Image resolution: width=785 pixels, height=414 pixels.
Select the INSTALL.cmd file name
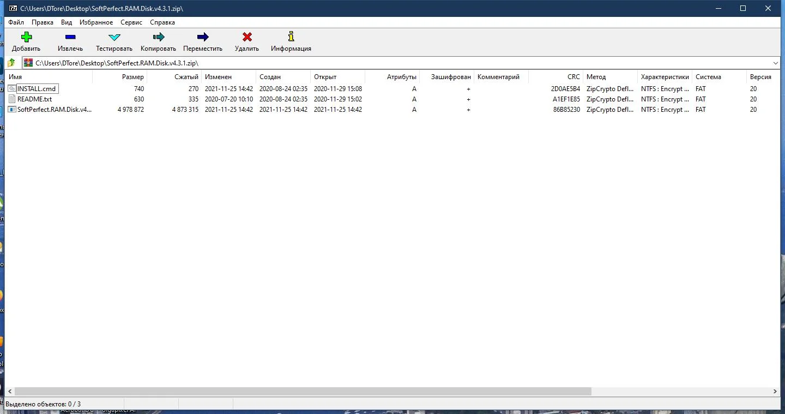tap(37, 89)
